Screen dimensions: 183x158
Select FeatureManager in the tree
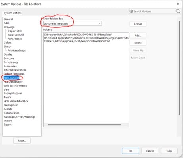[x=13, y=82]
